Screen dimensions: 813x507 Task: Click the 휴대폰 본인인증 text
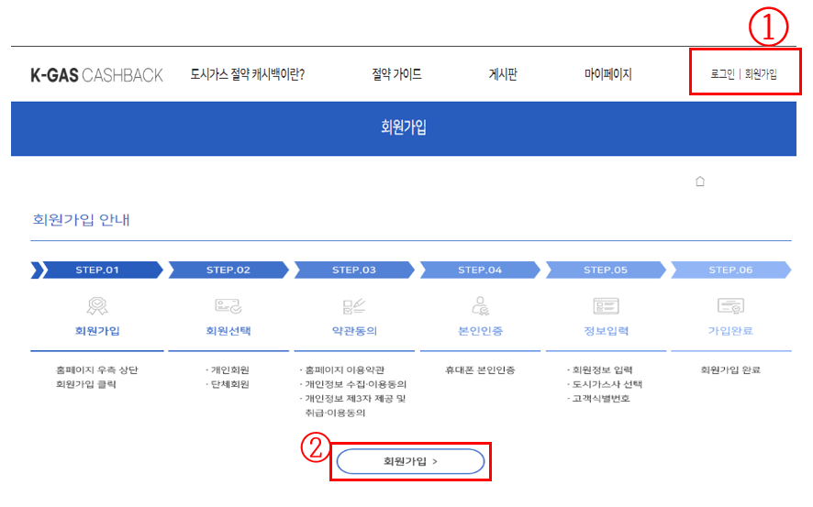coord(480,369)
